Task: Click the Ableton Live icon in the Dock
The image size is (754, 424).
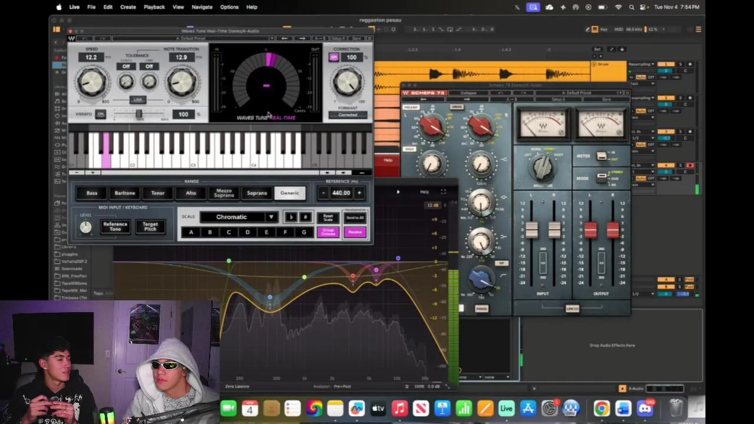Action: point(506,408)
